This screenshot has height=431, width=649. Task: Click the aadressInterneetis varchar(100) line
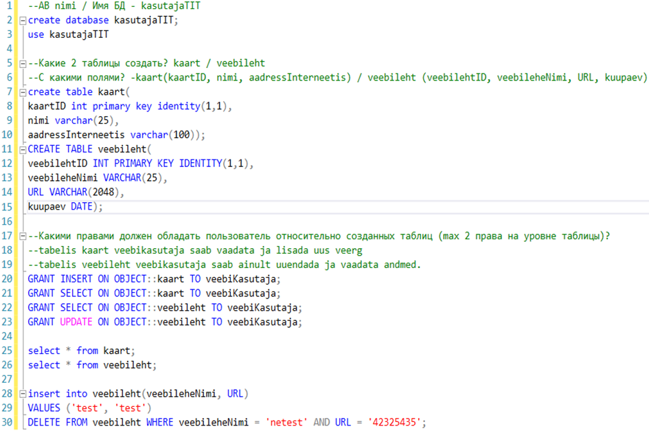click(x=116, y=135)
